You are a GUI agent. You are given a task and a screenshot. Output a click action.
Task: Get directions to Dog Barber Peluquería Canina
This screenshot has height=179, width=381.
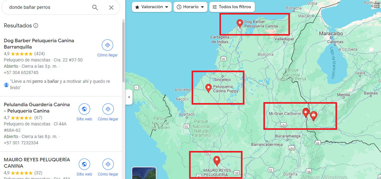[108, 45]
